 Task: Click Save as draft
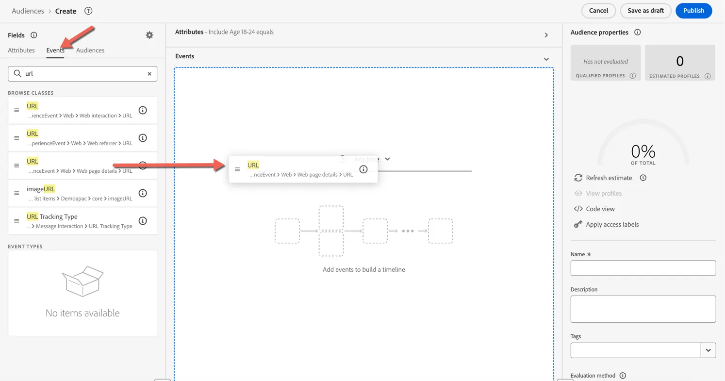tap(645, 11)
